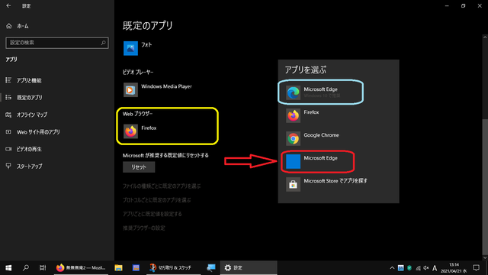The height and width of the screenshot is (275, 488).
Task: Open the Home page in Settings
Action: click(18, 26)
